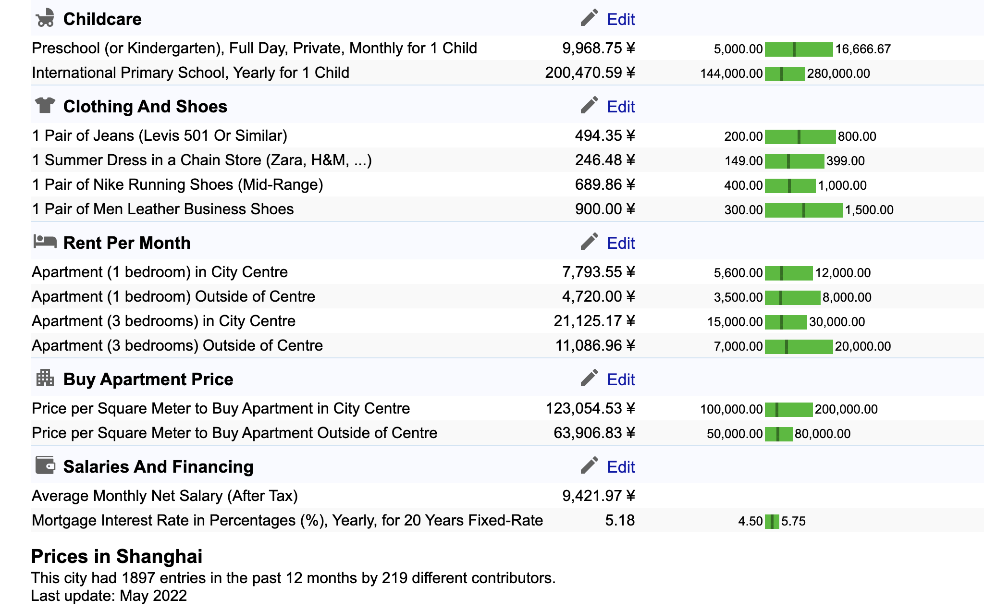984x611 pixels.
Task: Click the Preschool price range bar
Action: [x=799, y=49]
